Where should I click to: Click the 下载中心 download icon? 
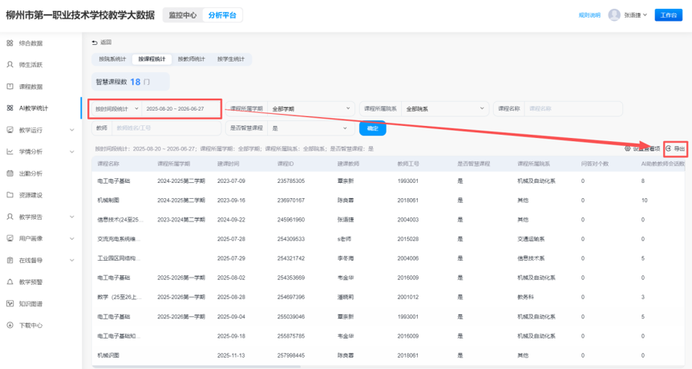(10, 326)
